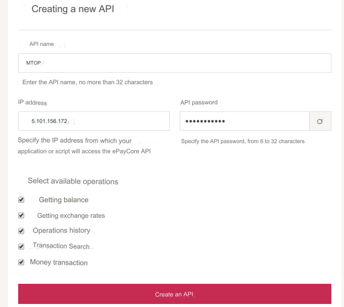The width and height of the screenshot is (344, 307).
Task: Click into the IP address input field
Action: pos(93,121)
